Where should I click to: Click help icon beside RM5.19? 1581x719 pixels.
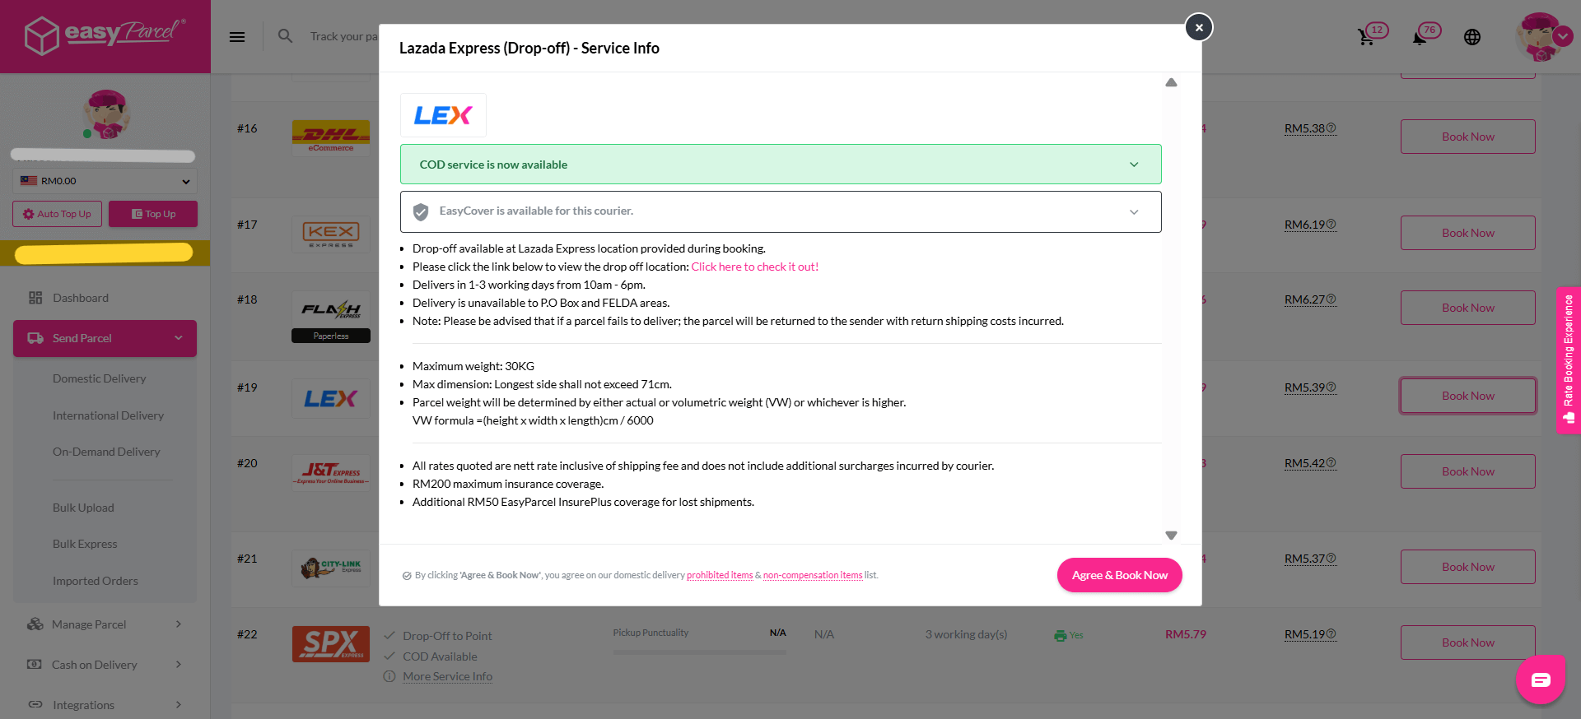(1331, 634)
